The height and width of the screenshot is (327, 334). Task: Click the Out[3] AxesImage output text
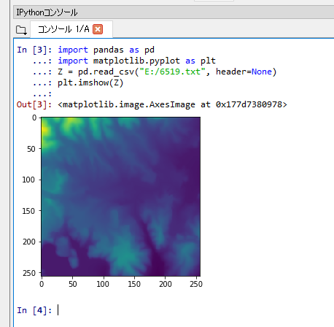point(172,104)
